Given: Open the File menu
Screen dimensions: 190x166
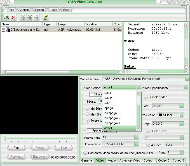Looking at the screenshot, I should point(12,10).
